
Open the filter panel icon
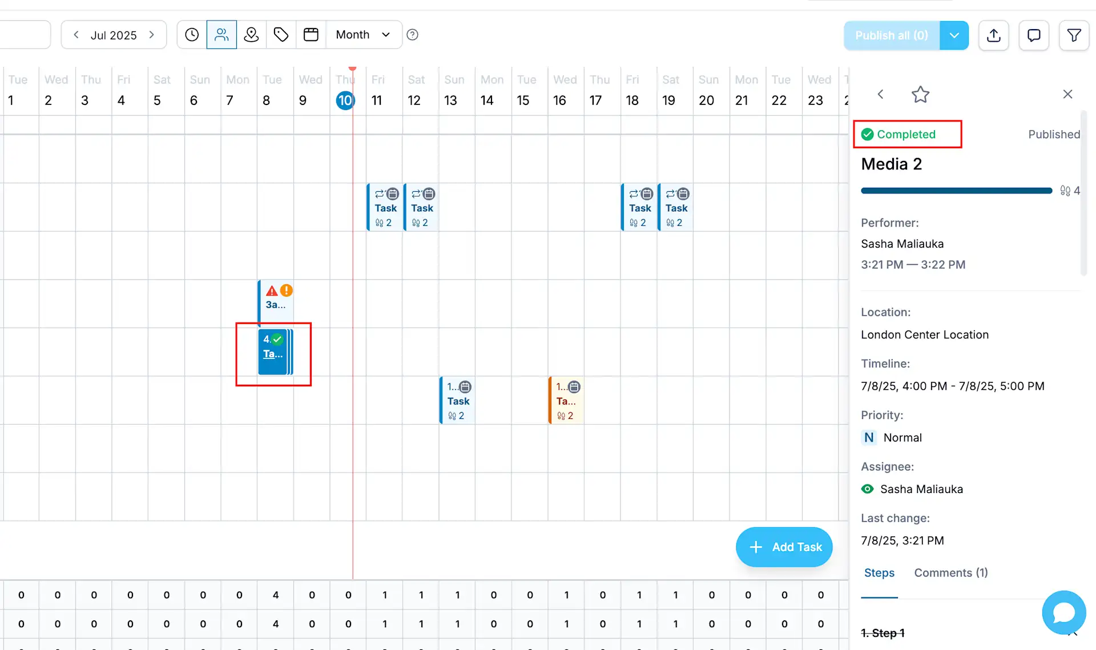(1074, 35)
